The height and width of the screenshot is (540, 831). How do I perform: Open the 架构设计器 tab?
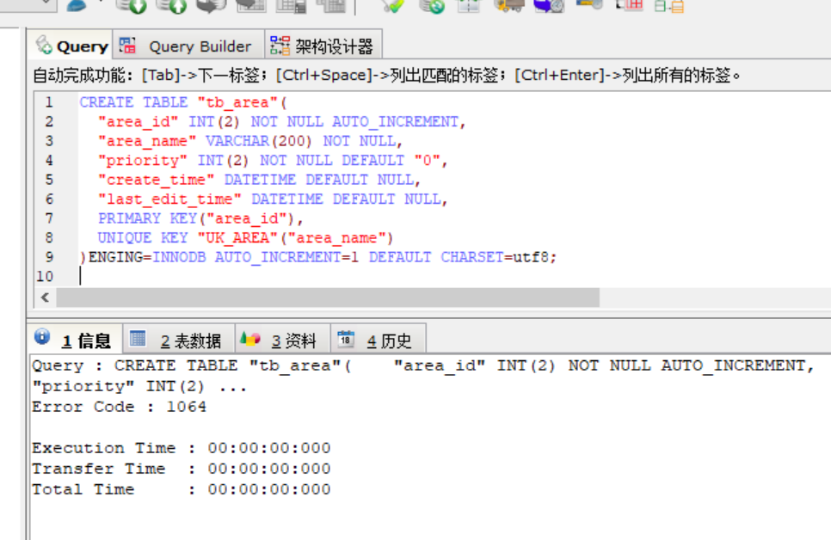tap(323, 46)
